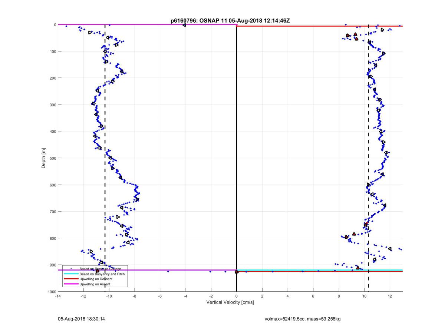Click legend entry 'Based on Buoyancy and Pitch'

tap(102, 274)
